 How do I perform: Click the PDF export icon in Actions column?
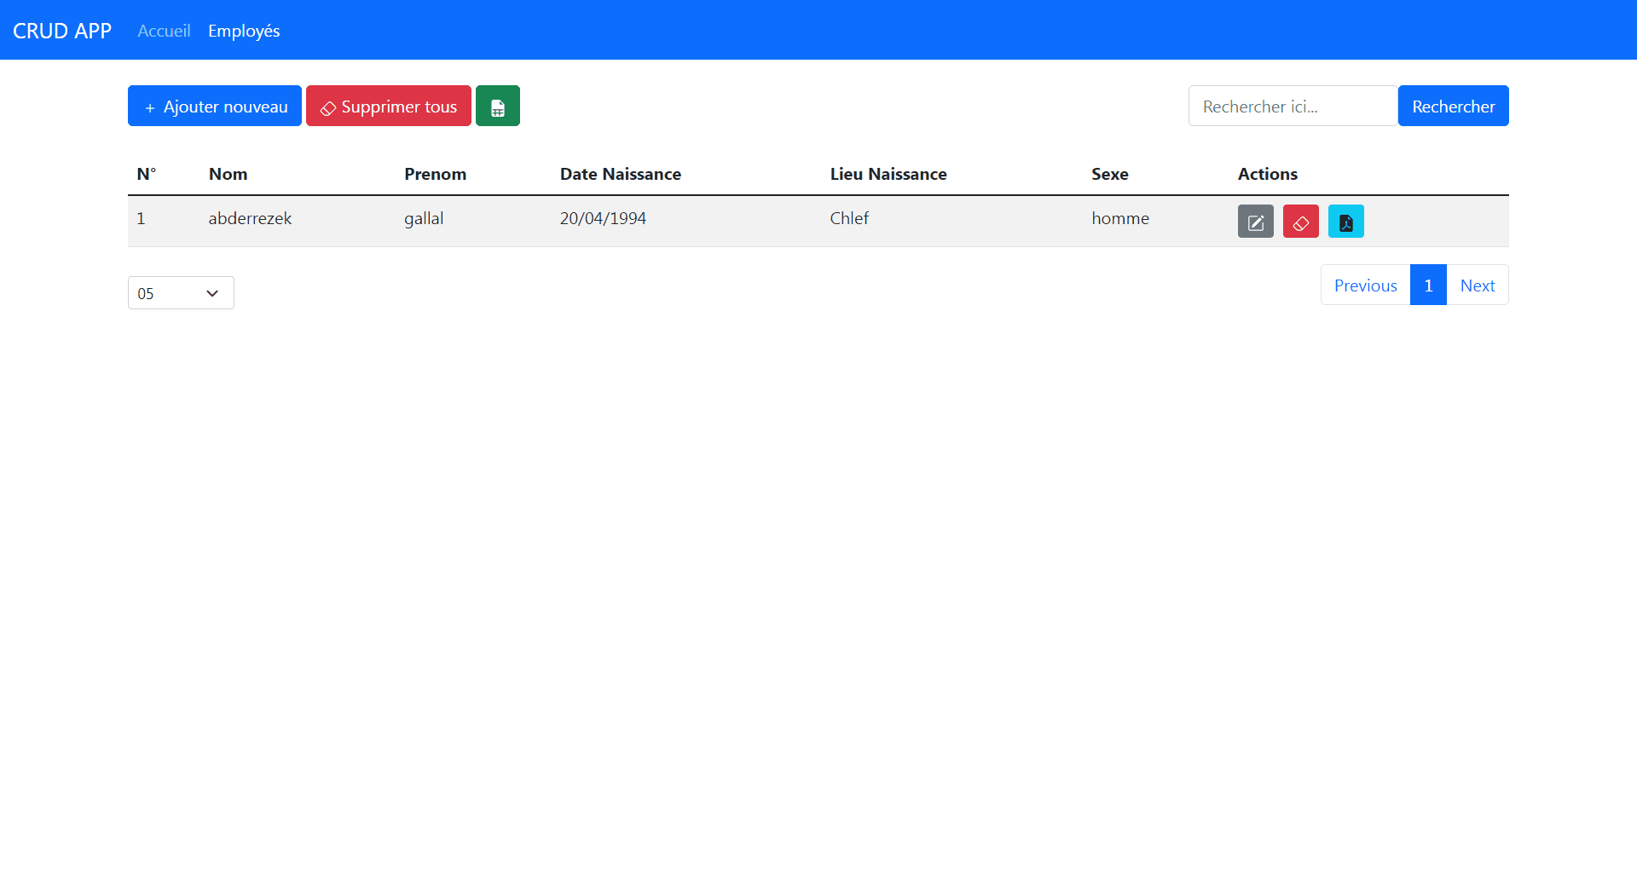pyautogui.click(x=1345, y=222)
